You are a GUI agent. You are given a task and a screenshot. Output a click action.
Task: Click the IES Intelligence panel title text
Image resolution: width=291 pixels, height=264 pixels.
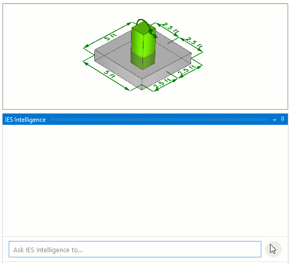tap(26, 120)
